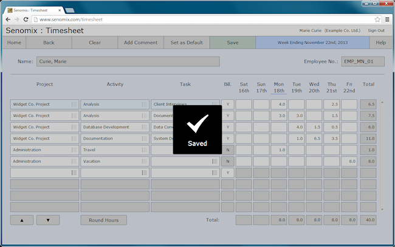Click the browser forward arrow
This screenshot has height=247, width=395.
(17, 19)
